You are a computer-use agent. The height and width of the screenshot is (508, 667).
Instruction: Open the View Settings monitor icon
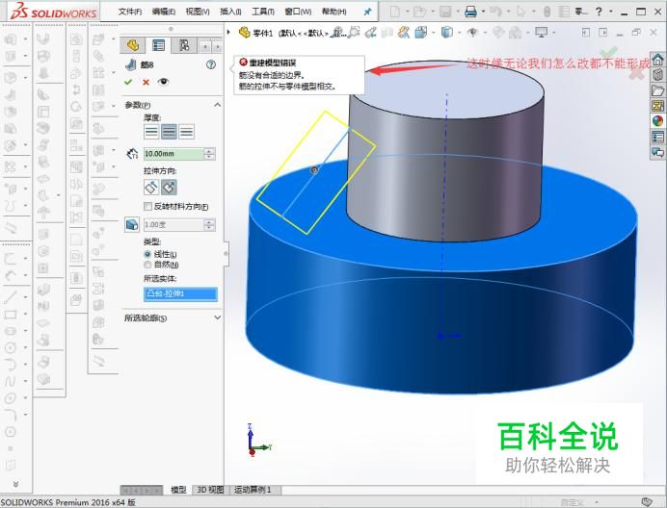542,33
